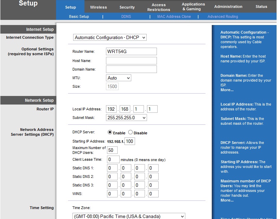Click the Domain Name field
The width and height of the screenshot is (280, 219).
(x=131, y=69)
